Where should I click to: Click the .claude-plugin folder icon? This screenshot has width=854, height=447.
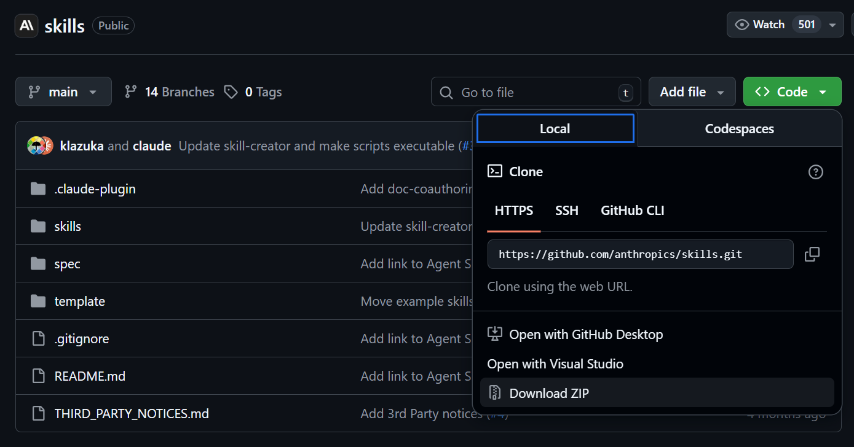pyautogui.click(x=38, y=189)
